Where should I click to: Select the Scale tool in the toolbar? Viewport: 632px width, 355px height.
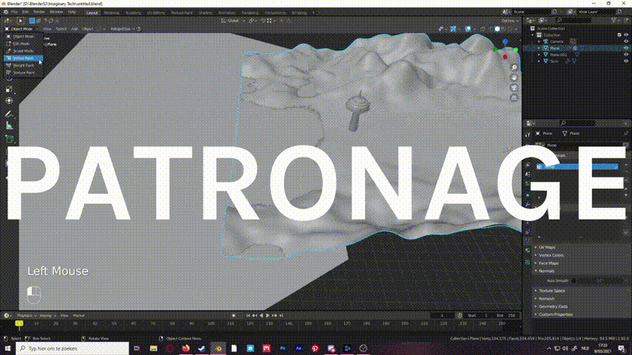(10, 89)
